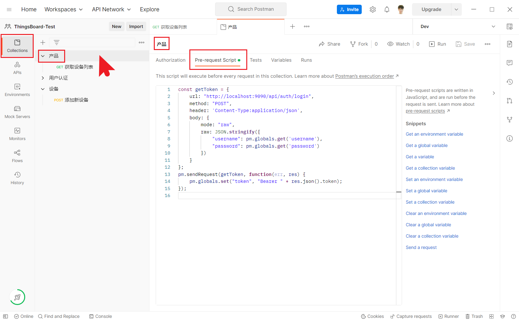Run the collection
The height and width of the screenshot is (321, 519).
click(438, 44)
